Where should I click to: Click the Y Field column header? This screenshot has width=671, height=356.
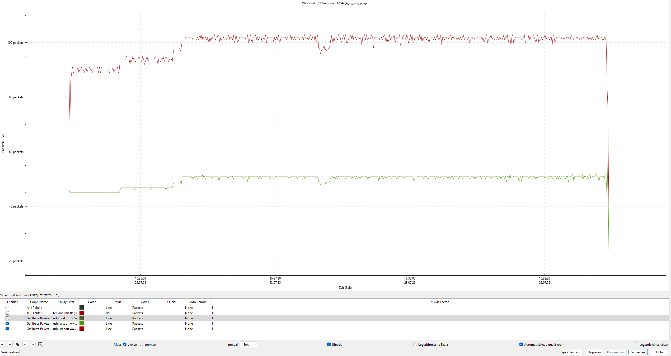[x=171, y=302]
